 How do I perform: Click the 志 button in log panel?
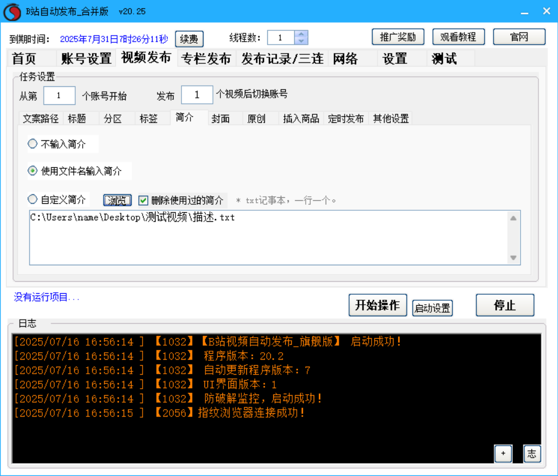532,454
